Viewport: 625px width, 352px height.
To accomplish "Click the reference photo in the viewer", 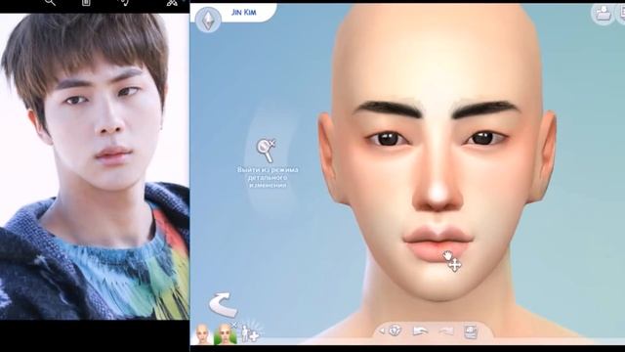I will [95, 166].
